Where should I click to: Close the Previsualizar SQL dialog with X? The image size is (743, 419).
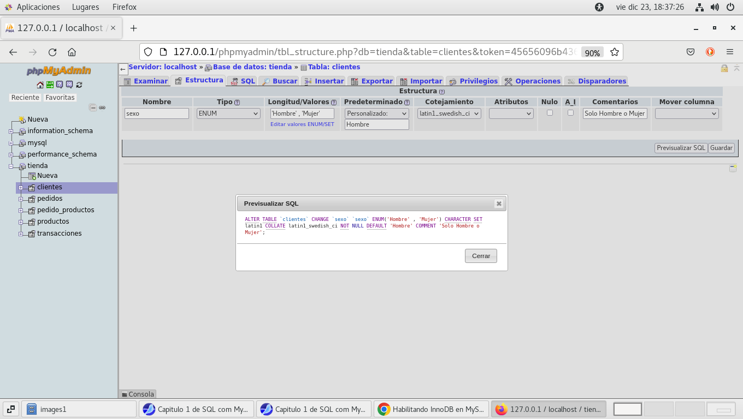click(498, 203)
